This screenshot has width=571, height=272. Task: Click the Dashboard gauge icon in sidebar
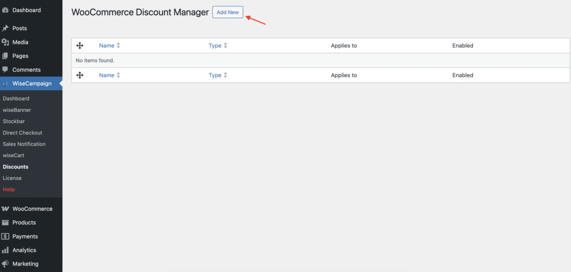[x=5, y=10]
